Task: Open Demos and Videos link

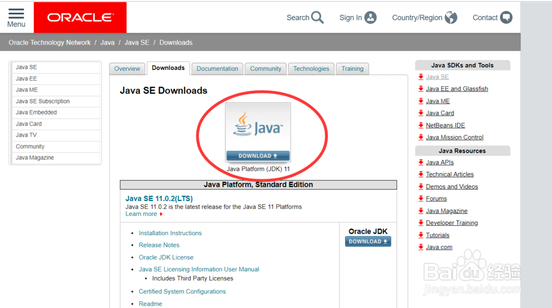Action: 452,186
